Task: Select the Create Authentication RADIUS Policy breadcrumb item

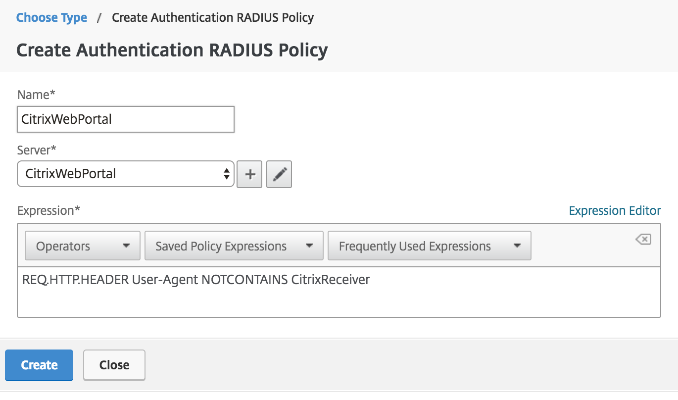Action: tap(213, 17)
